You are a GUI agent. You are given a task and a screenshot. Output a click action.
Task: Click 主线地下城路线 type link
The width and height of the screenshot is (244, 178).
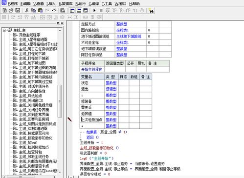click(129, 37)
